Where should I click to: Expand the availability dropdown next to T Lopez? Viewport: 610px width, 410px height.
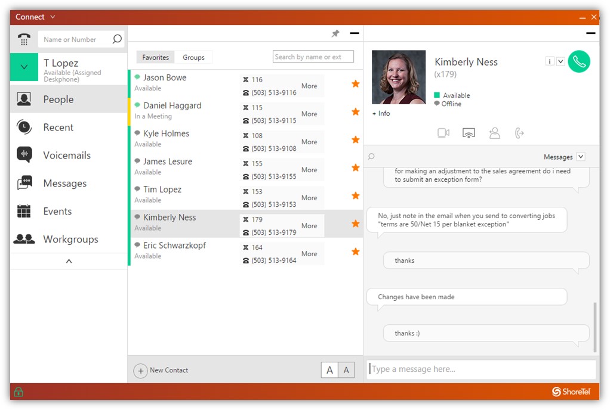[x=24, y=68]
